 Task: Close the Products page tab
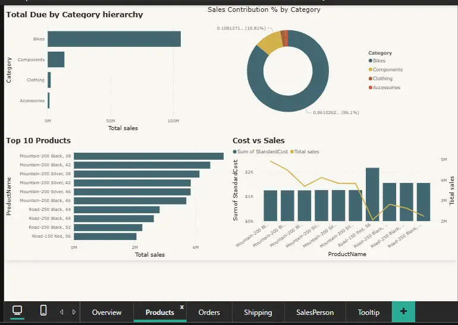pyautogui.click(x=182, y=307)
